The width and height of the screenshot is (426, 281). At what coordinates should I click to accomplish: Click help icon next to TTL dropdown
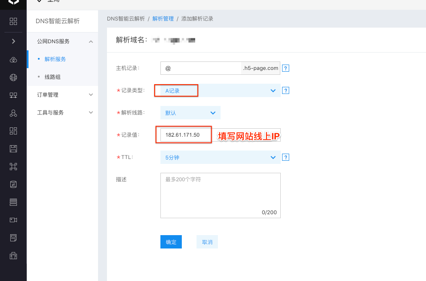click(286, 157)
